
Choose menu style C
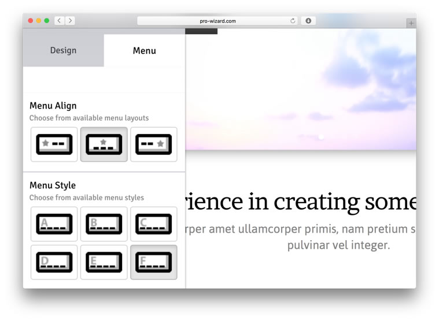click(x=154, y=224)
